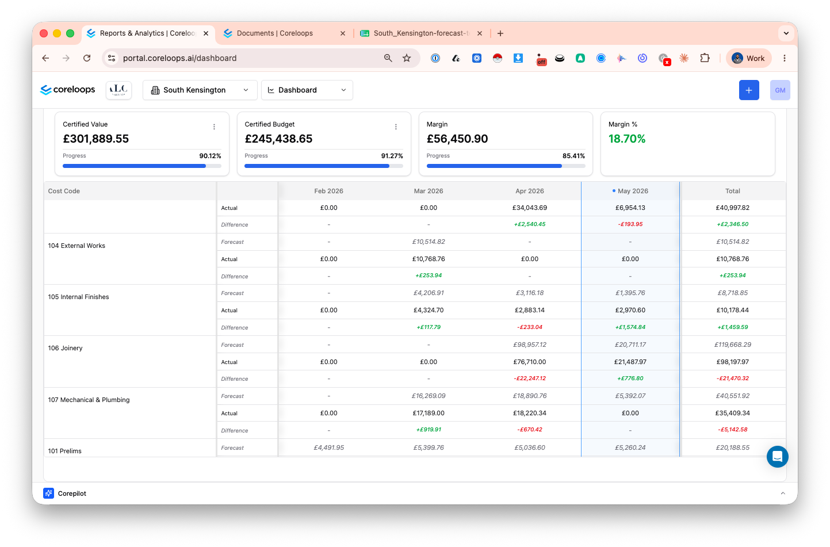Expand the South Kensington project dropdown

click(x=200, y=90)
